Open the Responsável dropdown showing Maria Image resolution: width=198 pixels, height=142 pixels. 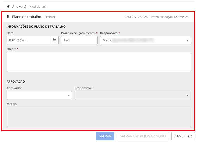(145, 40)
